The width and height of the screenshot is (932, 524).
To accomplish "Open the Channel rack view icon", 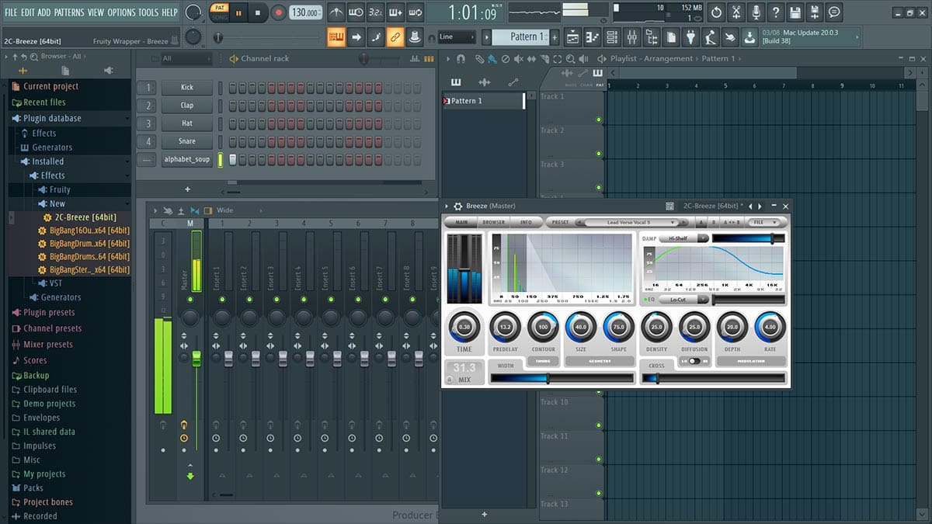I will coord(611,36).
